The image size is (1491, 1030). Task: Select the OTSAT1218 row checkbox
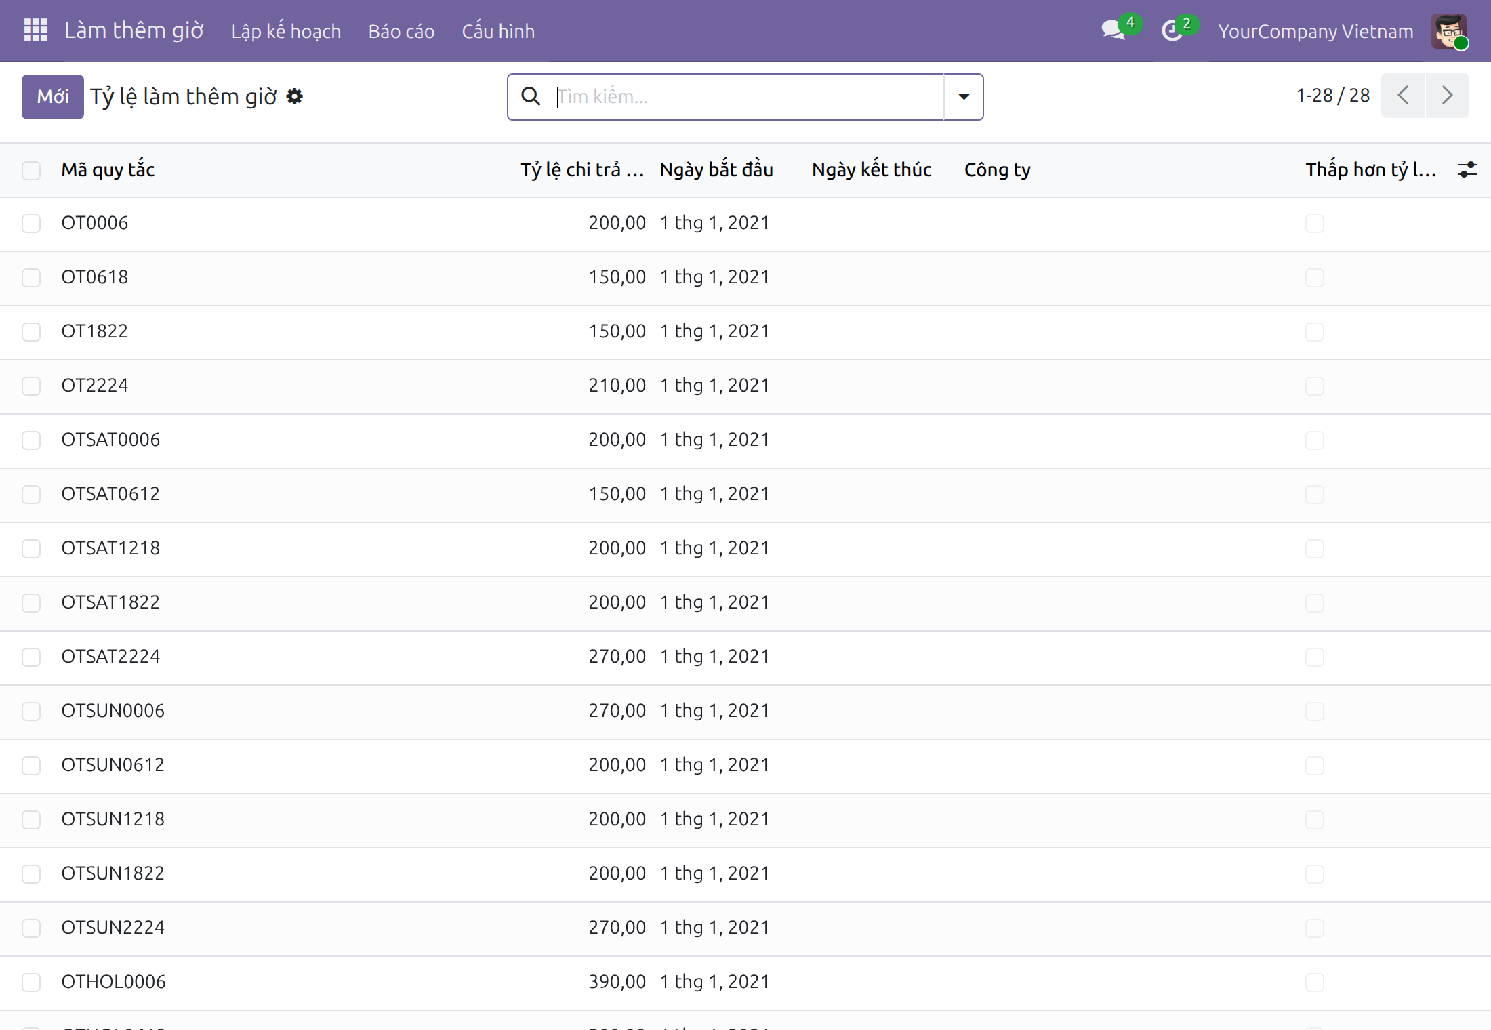[x=31, y=549]
